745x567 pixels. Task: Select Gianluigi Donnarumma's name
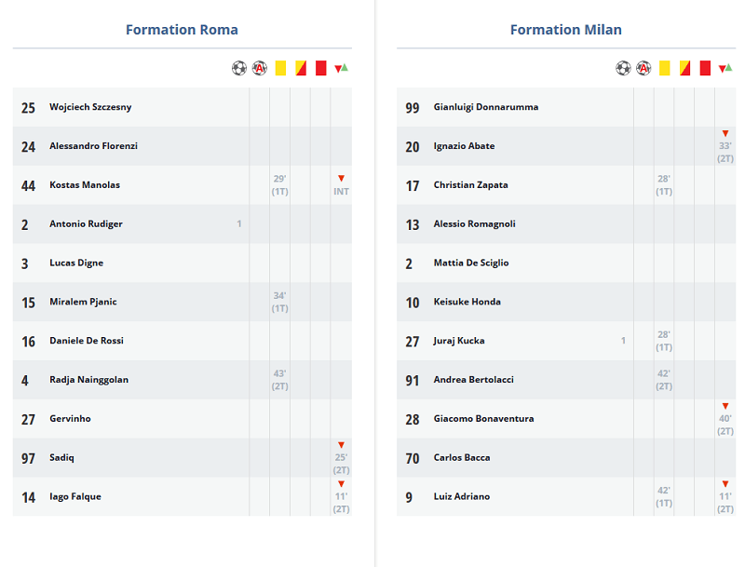click(486, 107)
